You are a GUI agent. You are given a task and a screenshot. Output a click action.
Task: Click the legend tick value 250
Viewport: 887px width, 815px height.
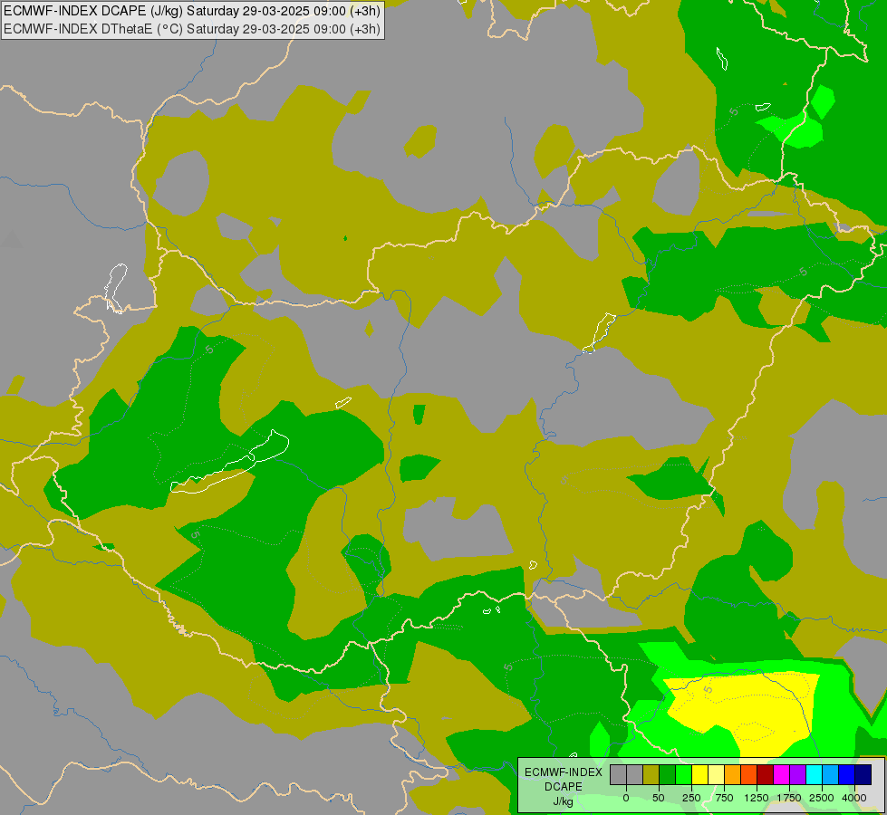[691, 798]
